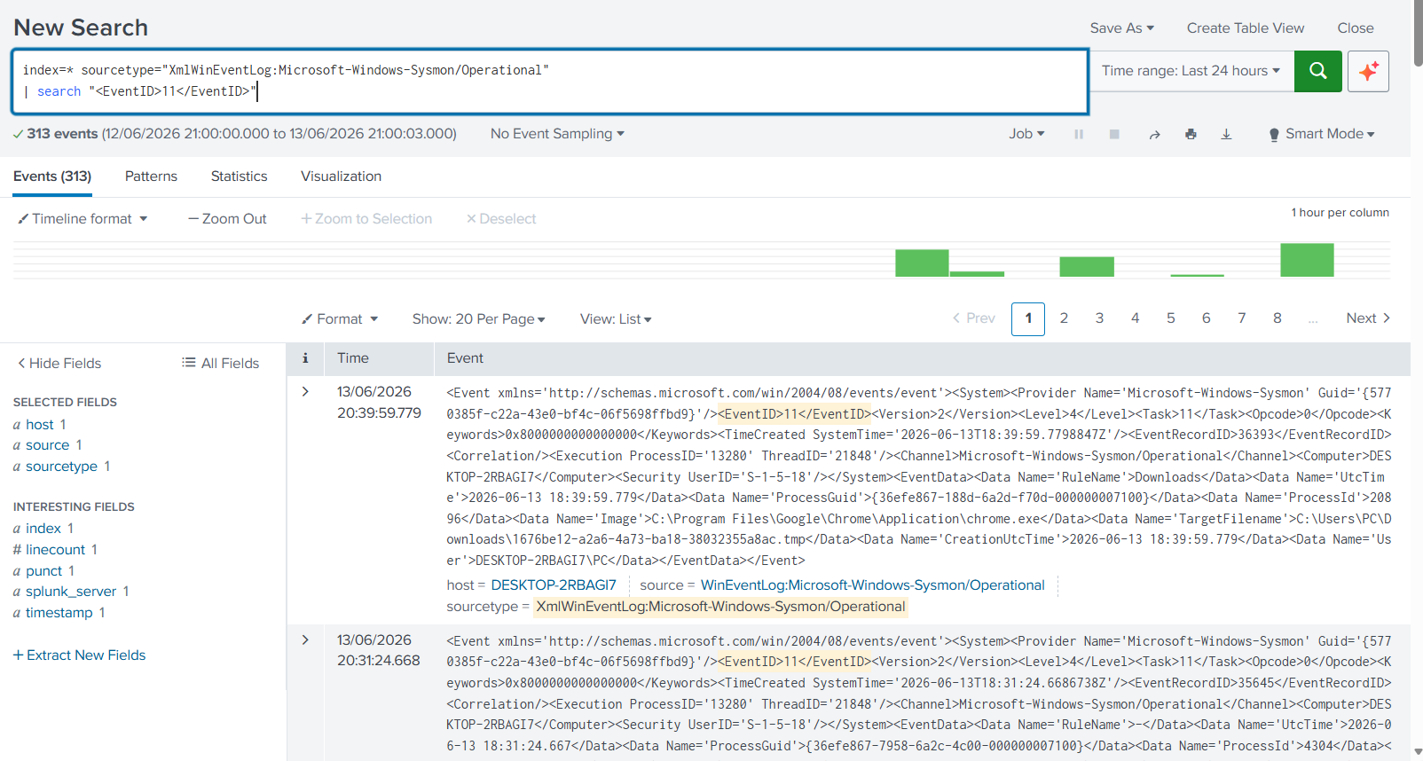Open the host field details
The width and height of the screenshot is (1423, 761).
coord(39,425)
